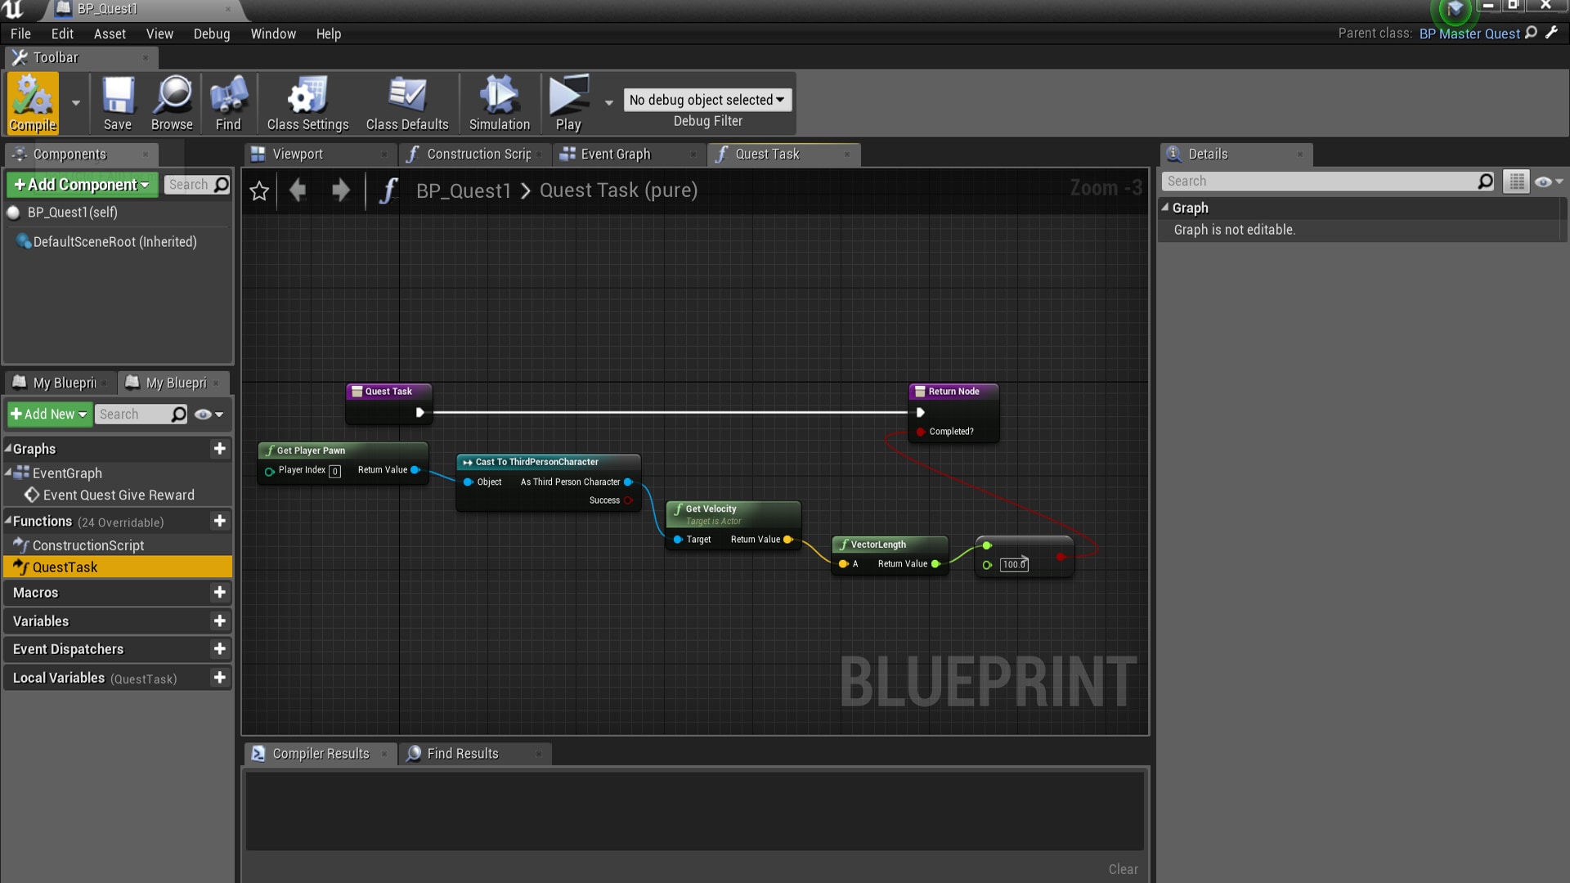1570x883 pixels.
Task: Compile the Blueprint
Action: (x=32, y=102)
